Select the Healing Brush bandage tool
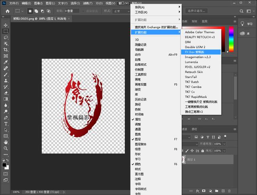Screen dimensions: 257x195 coord(6,68)
